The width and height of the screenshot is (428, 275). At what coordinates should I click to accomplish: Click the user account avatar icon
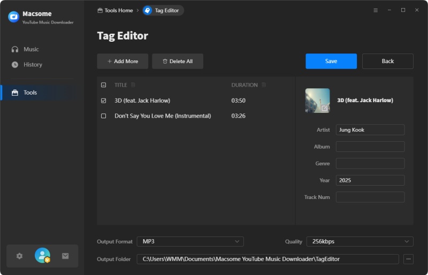click(42, 255)
